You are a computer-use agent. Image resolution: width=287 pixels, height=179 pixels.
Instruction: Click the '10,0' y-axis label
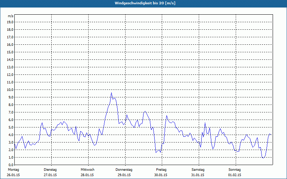(x=10, y=90)
